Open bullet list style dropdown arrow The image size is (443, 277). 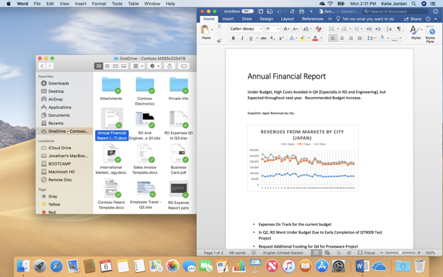point(338,29)
